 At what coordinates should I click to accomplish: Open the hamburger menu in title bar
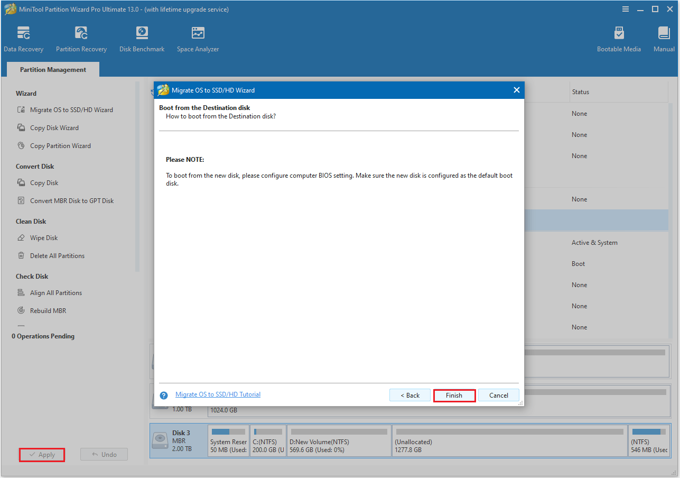625,9
